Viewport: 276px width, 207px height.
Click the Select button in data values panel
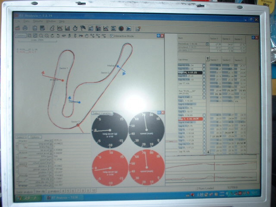(x=21, y=137)
